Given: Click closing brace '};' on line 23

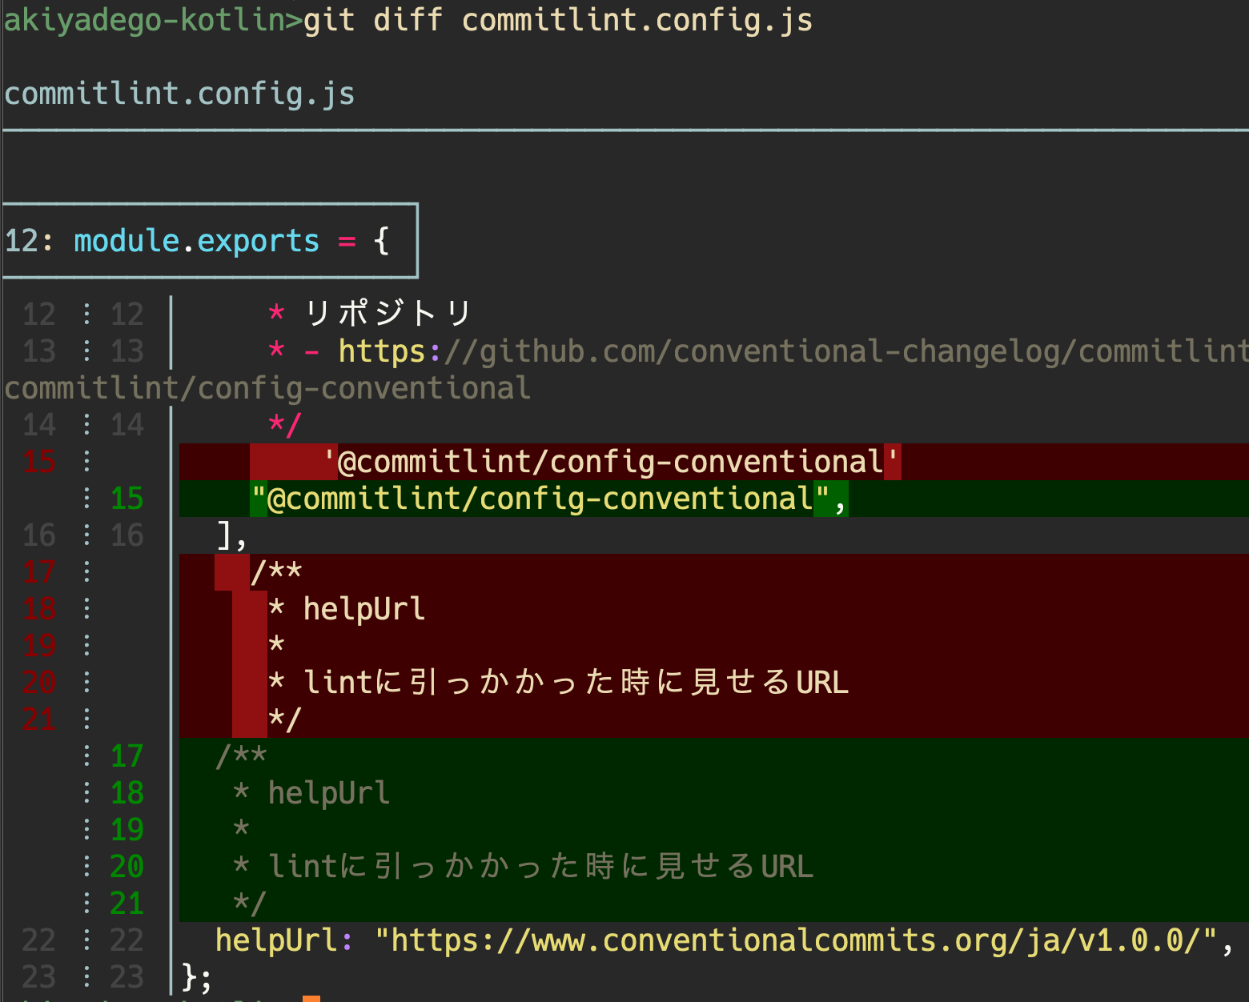Looking at the screenshot, I should pyautogui.click(x=196, y=977).
